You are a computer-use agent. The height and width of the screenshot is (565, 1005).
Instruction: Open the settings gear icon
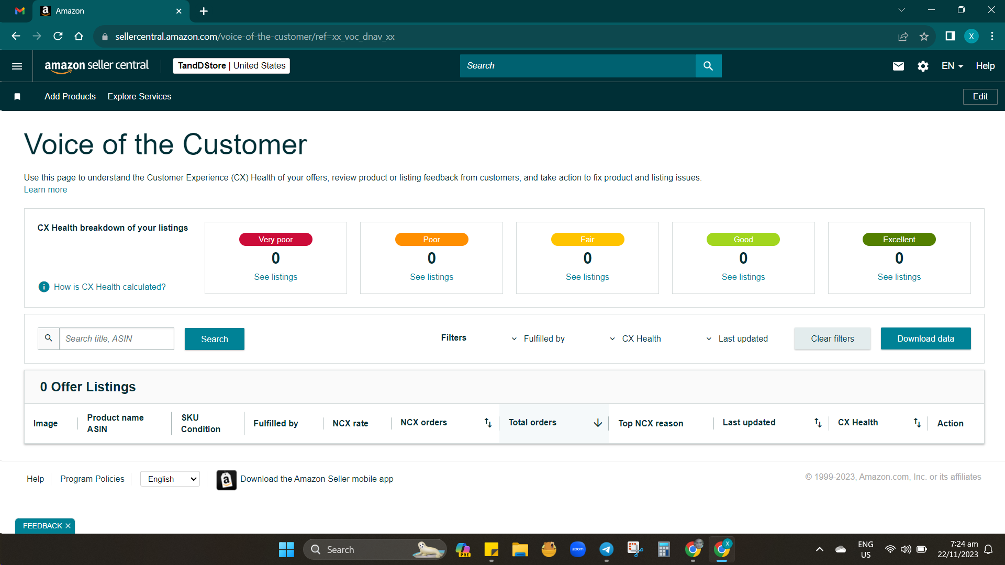[x=923, y=66]
